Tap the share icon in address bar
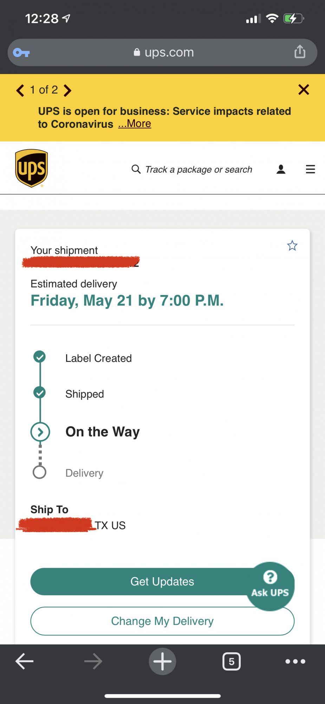 click(300, 52)
